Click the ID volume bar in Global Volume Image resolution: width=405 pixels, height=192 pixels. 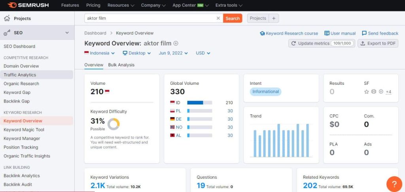(x=200, y=103)
